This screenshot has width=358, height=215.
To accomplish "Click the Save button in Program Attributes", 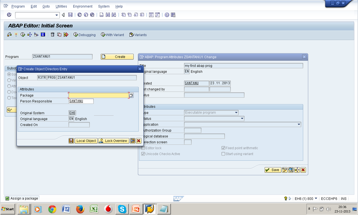I will 273,170.
